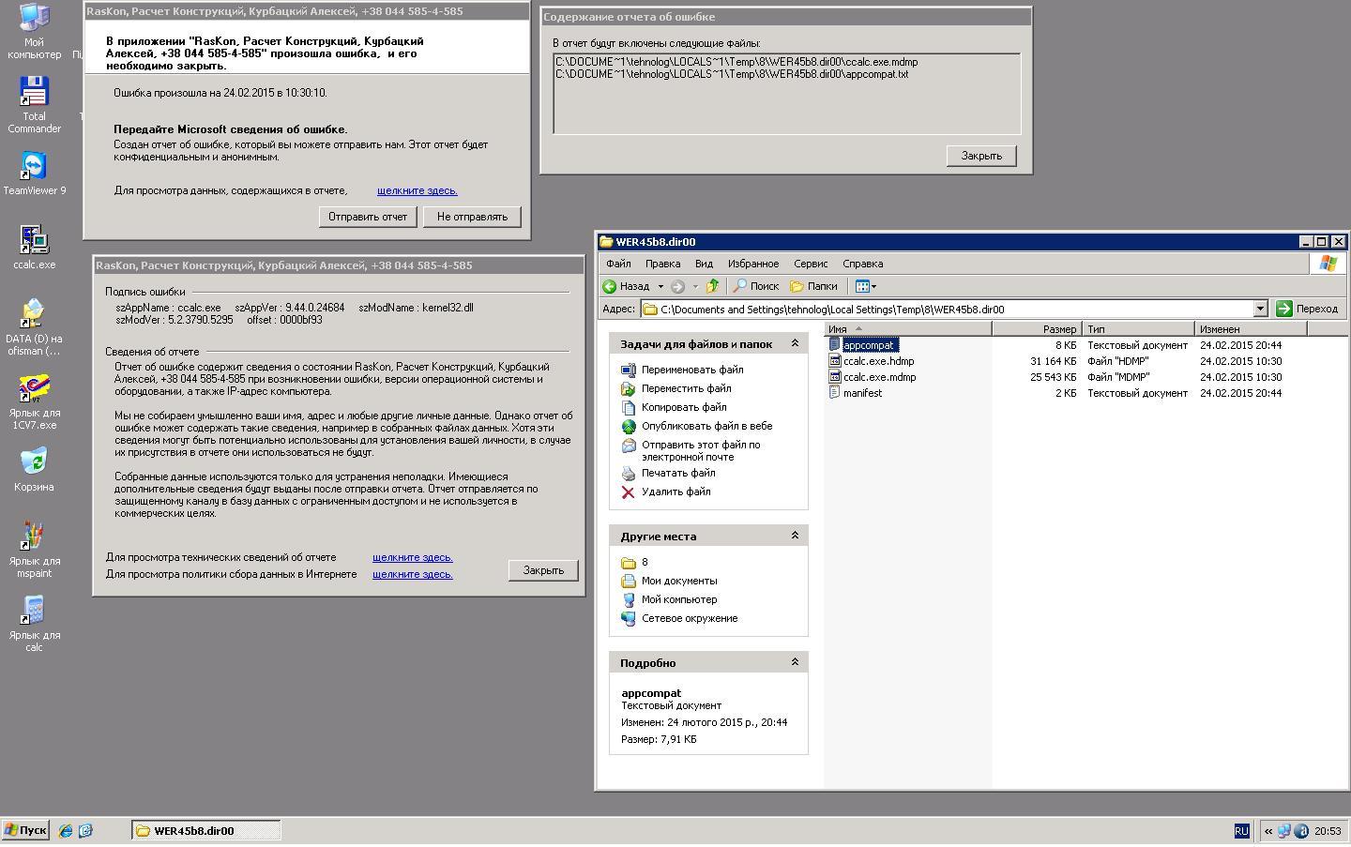Close the error signature dialog
Screen dimensions: 1351x847
tap(543, 570)
